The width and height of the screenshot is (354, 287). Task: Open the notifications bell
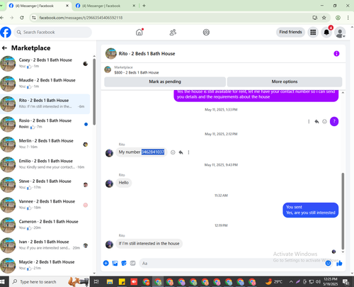pyautogui.click(x=326, y=32)
